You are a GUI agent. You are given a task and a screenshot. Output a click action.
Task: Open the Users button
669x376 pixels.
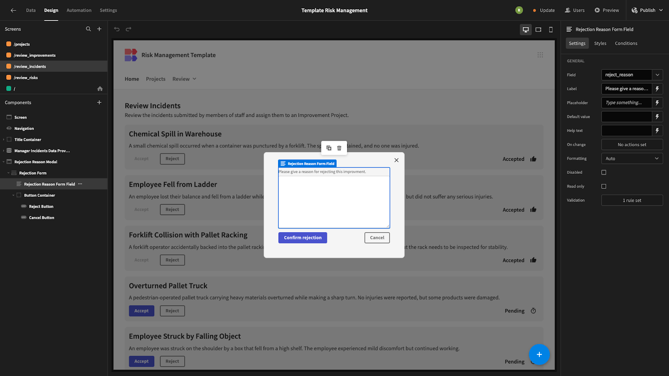pyautogui.click(x=575, y=10)
